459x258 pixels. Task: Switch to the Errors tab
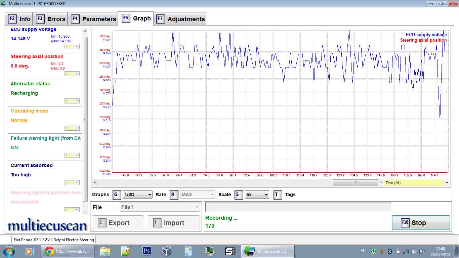click(51, 19)
